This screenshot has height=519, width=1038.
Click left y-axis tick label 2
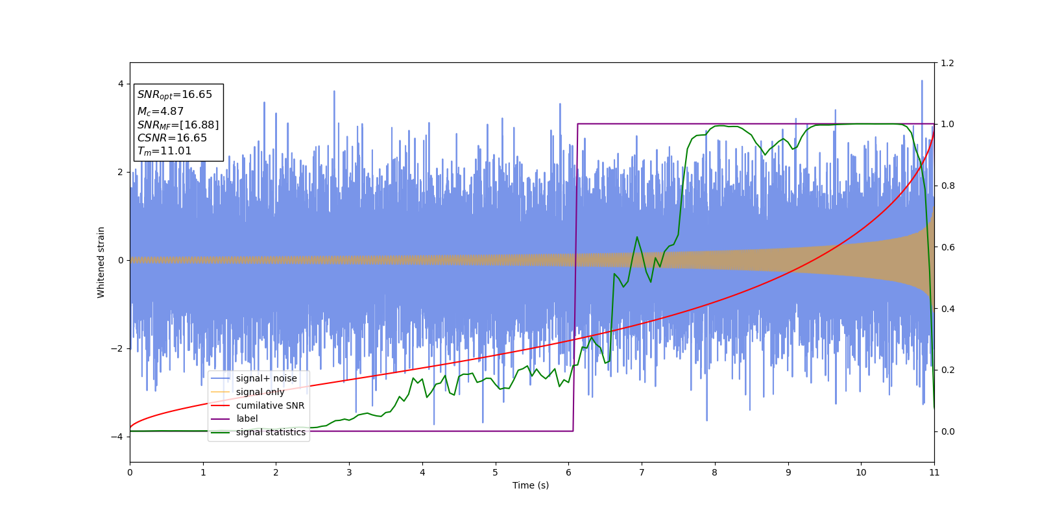tap(121, 172)
